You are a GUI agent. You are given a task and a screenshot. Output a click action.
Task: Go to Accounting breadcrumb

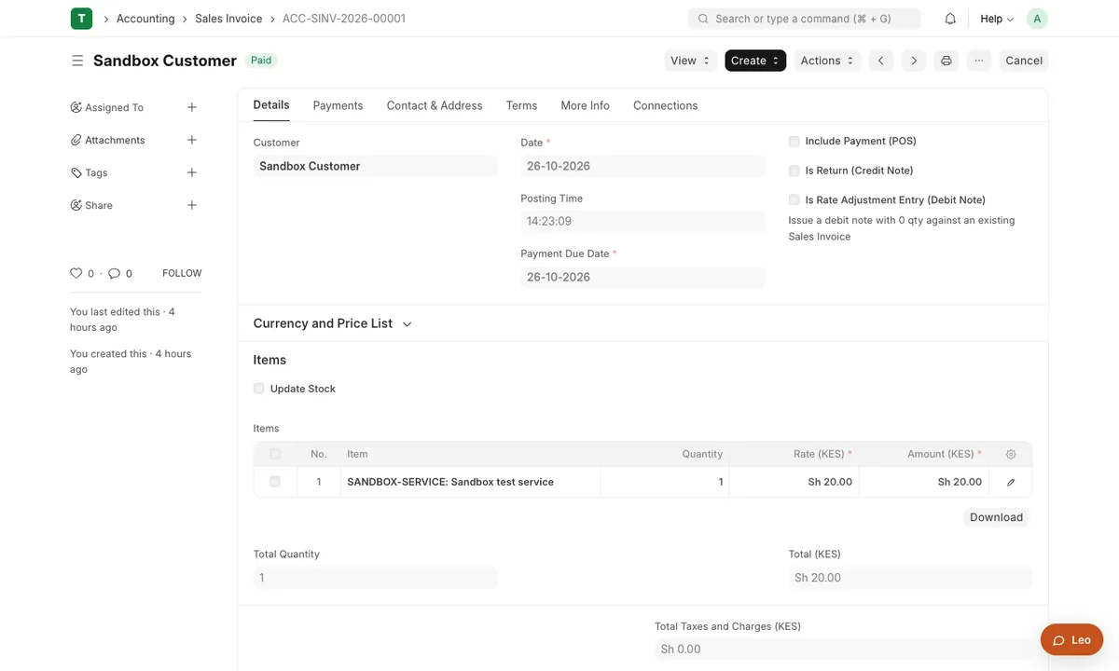coord(145,19)
